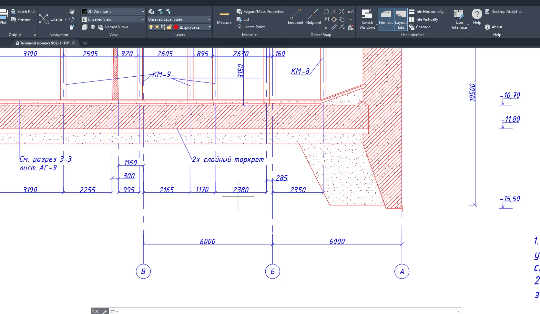Toggle Quadrant object snap icon

tap(334, 19)
